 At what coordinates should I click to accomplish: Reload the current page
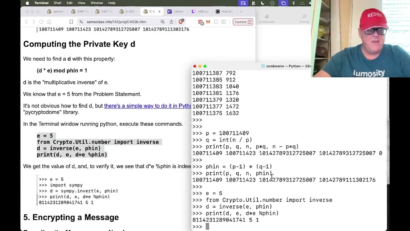pyautogui.click(x=41, y=22)
